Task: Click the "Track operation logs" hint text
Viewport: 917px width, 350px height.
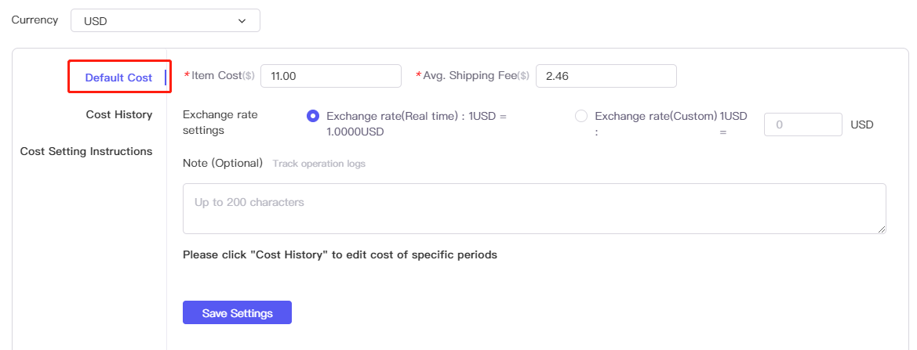Action: (318, 164)
